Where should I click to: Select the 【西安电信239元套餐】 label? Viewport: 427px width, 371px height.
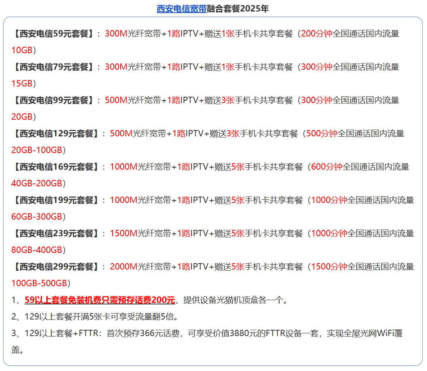click(56, 233)
